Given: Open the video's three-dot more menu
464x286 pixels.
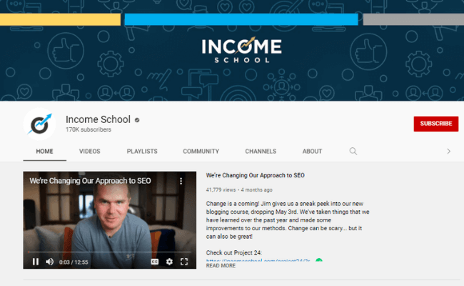Looking at the screenshot, I should (181, 181).
